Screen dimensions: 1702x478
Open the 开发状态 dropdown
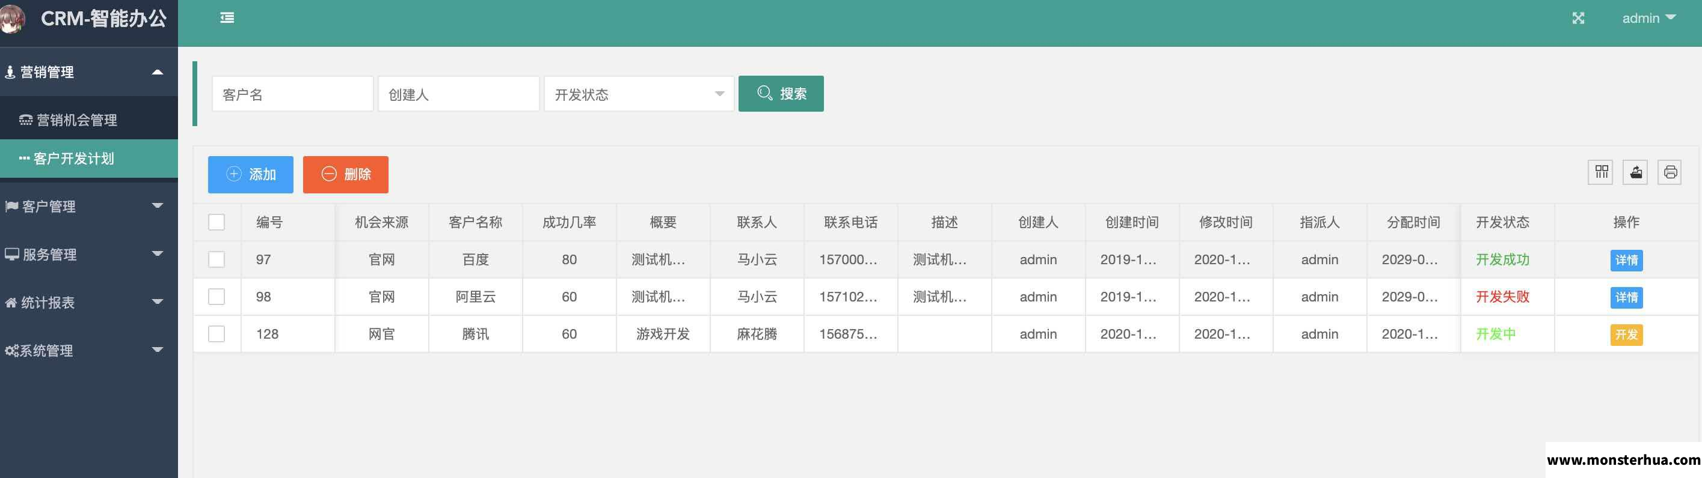coord(639,94)
